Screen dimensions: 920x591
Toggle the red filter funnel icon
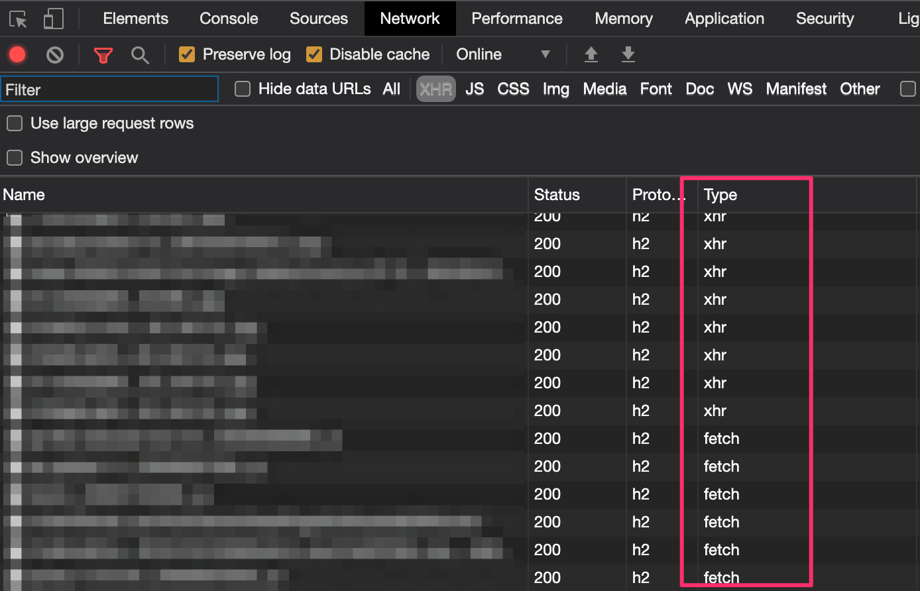pyautogui.click(x=103, y=55)
